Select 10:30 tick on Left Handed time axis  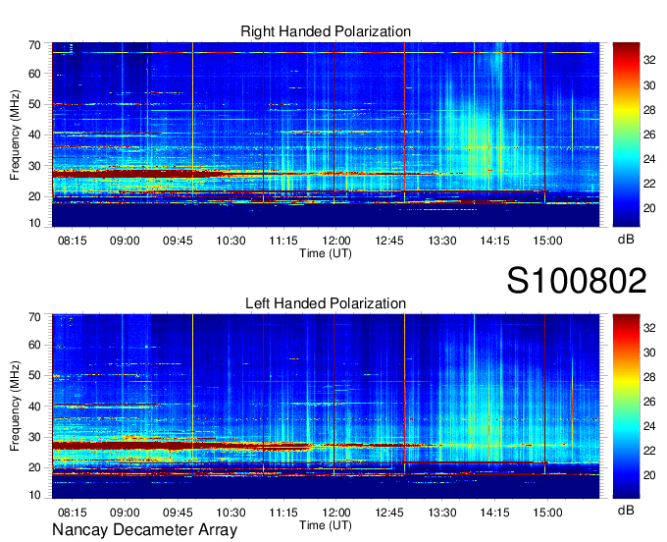tap(231, 513)
